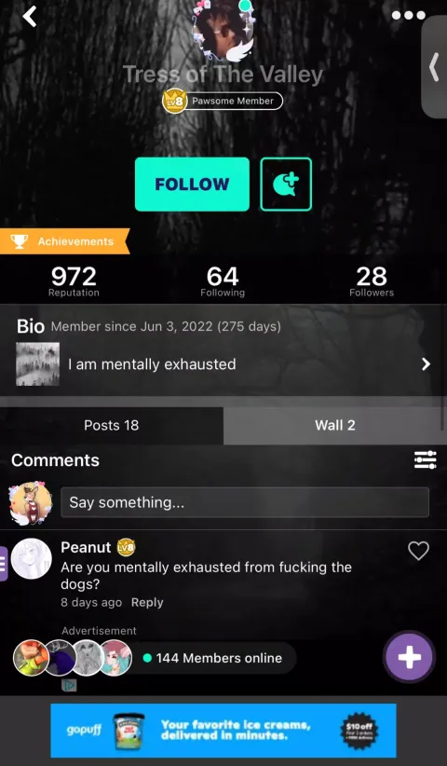Open the bio thumbnail image

[37, 364]
